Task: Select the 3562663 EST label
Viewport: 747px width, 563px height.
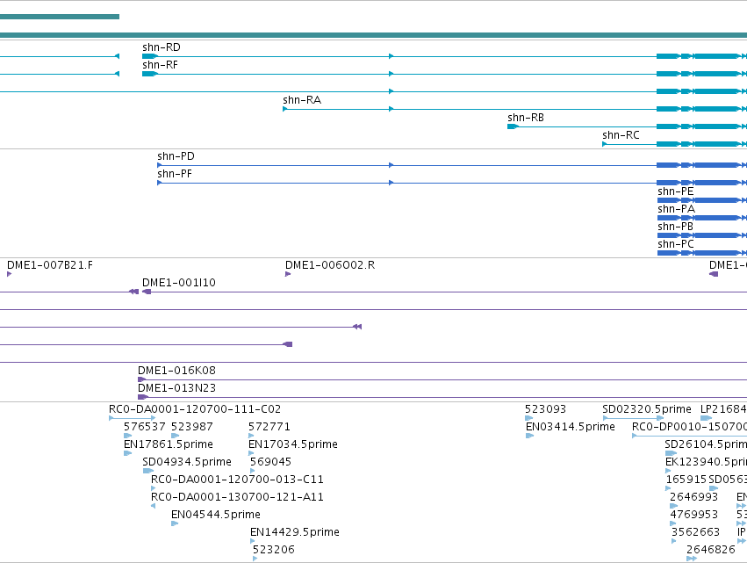Action: coord(695,532)
